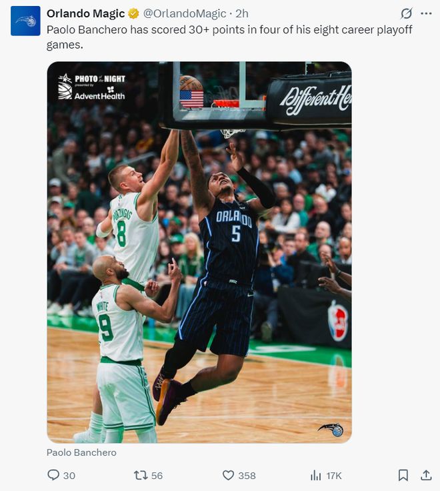This screenshot has width=440, height=491.
Task: Click the reply count of 30
Action: point(69,476)
